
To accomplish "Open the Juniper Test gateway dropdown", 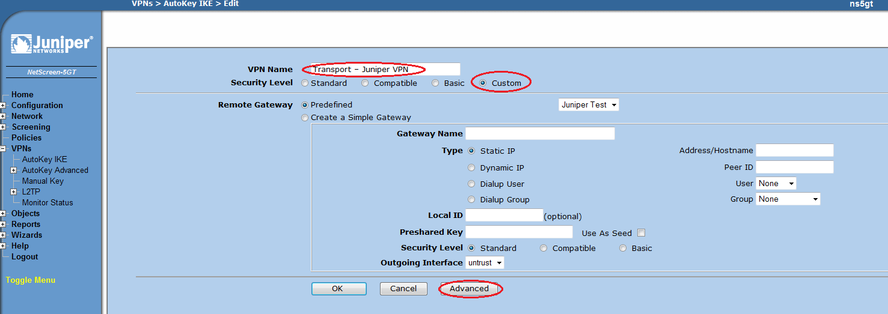I will click(x=589, y=105).
